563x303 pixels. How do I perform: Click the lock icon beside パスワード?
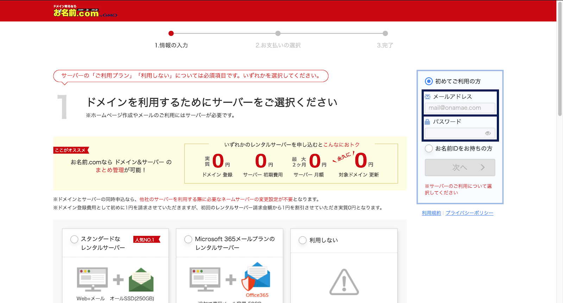[x=428, y=122]
